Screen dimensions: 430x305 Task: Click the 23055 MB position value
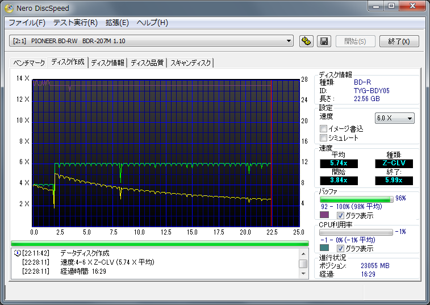(375, 265)
